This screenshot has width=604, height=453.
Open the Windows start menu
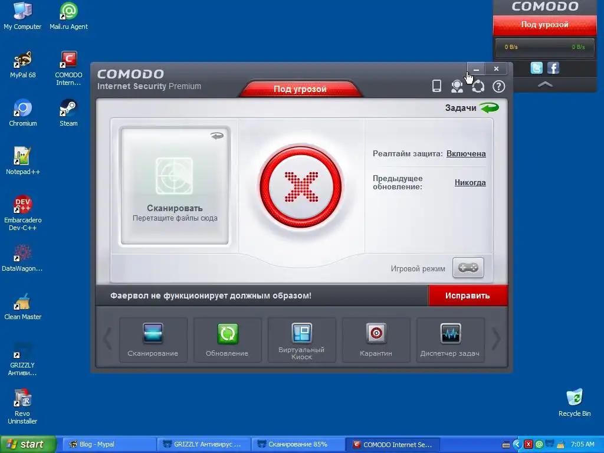(28, 444)
